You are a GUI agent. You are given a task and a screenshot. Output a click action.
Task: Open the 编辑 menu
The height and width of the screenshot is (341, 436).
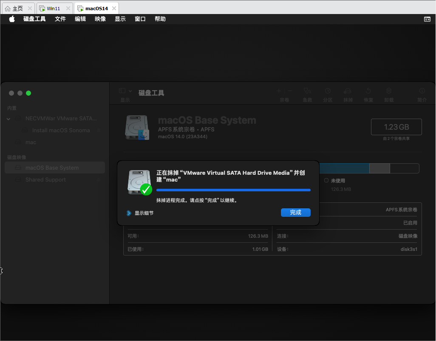(80, 19)
